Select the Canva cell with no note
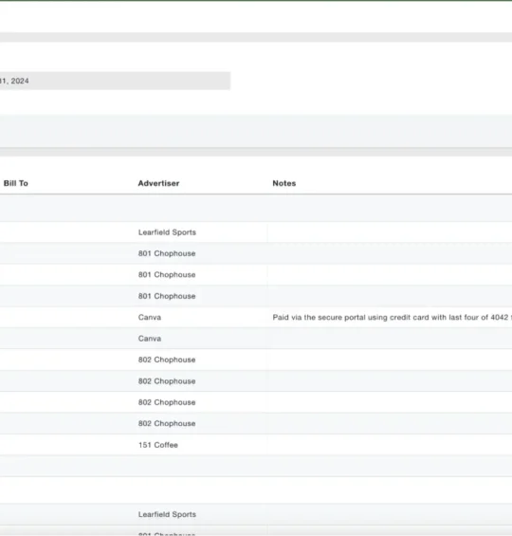 pos(150,339)
